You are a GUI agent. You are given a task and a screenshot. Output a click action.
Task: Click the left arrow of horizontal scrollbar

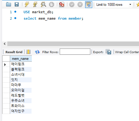point(5,44)
